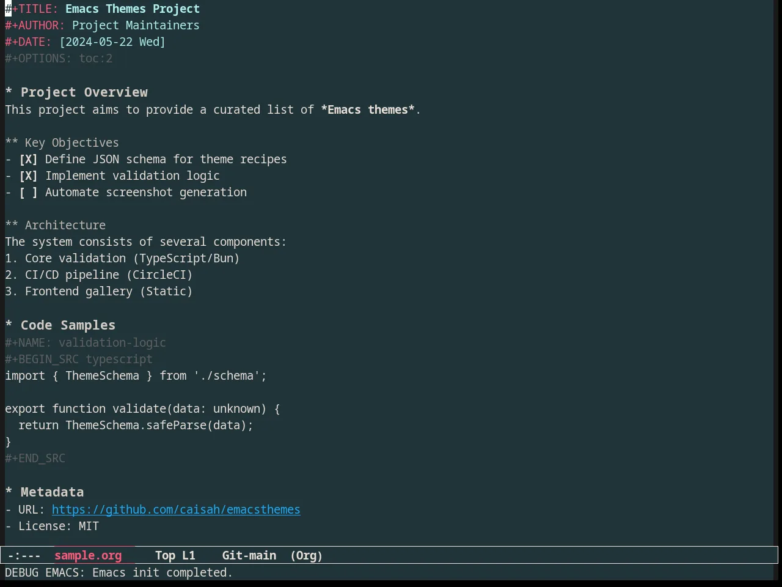
Task: Toggle the checked box for Implement validation logic
Action: tap(28, 176)
